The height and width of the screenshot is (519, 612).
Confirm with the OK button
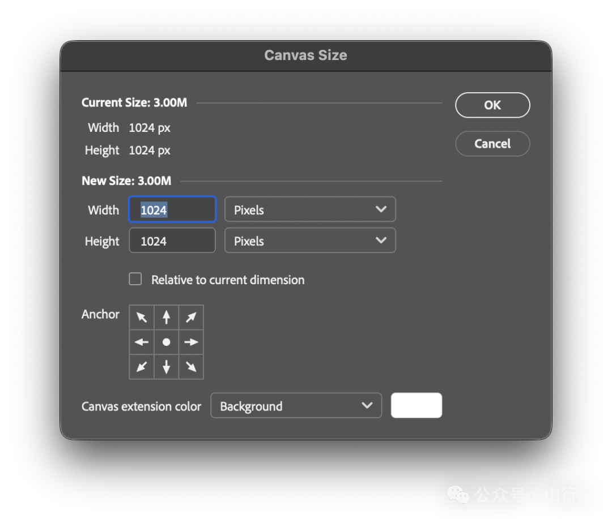(492, 105)
